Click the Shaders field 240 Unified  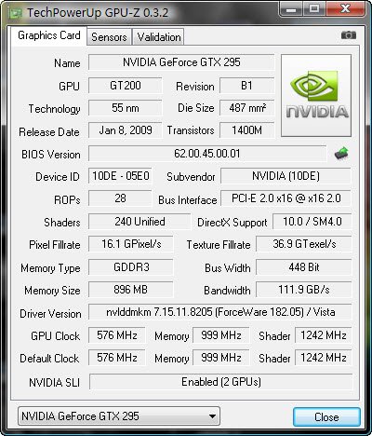(x=139, y=222)
